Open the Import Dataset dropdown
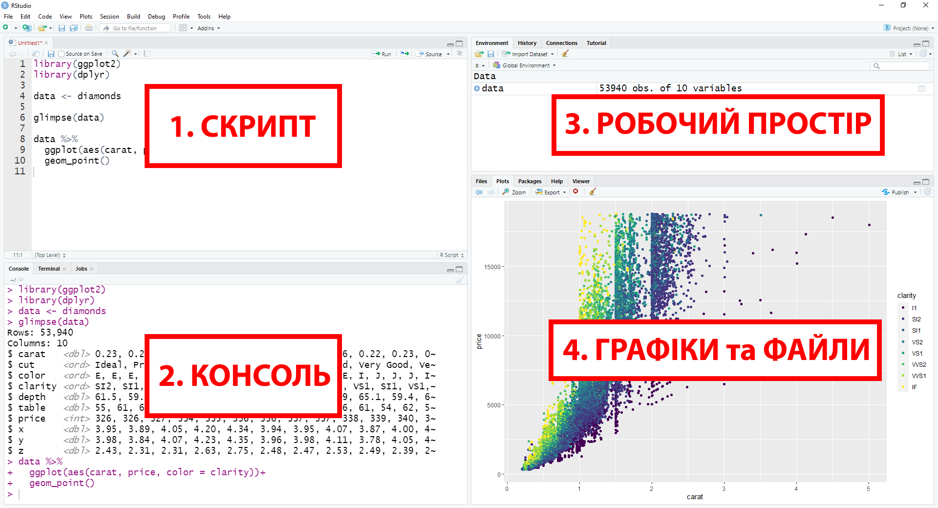This screenshot has width=938, height=508. point(529,54)
